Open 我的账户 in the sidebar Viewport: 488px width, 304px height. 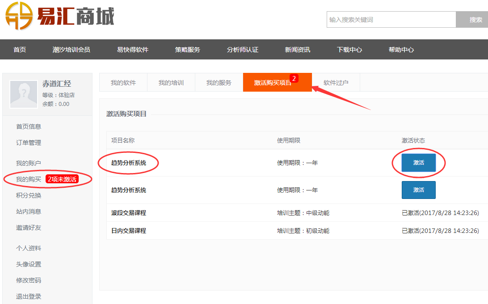tap(29, 163)
